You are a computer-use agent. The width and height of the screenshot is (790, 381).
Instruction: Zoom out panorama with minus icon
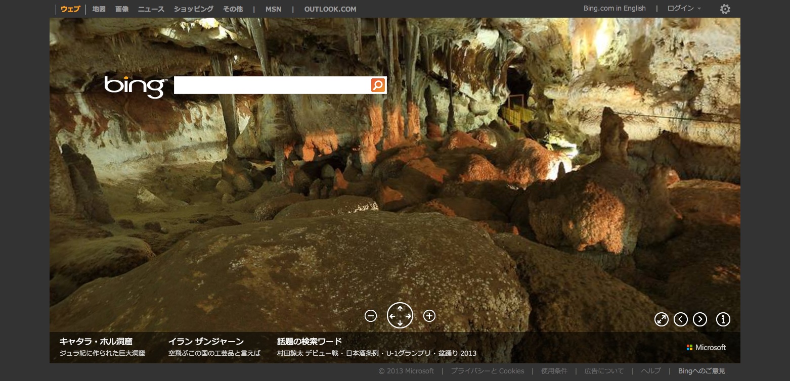click(x=371, y=316)
